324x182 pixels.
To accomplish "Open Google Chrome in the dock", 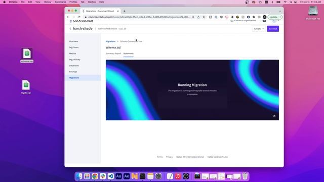I will [95, 176].
